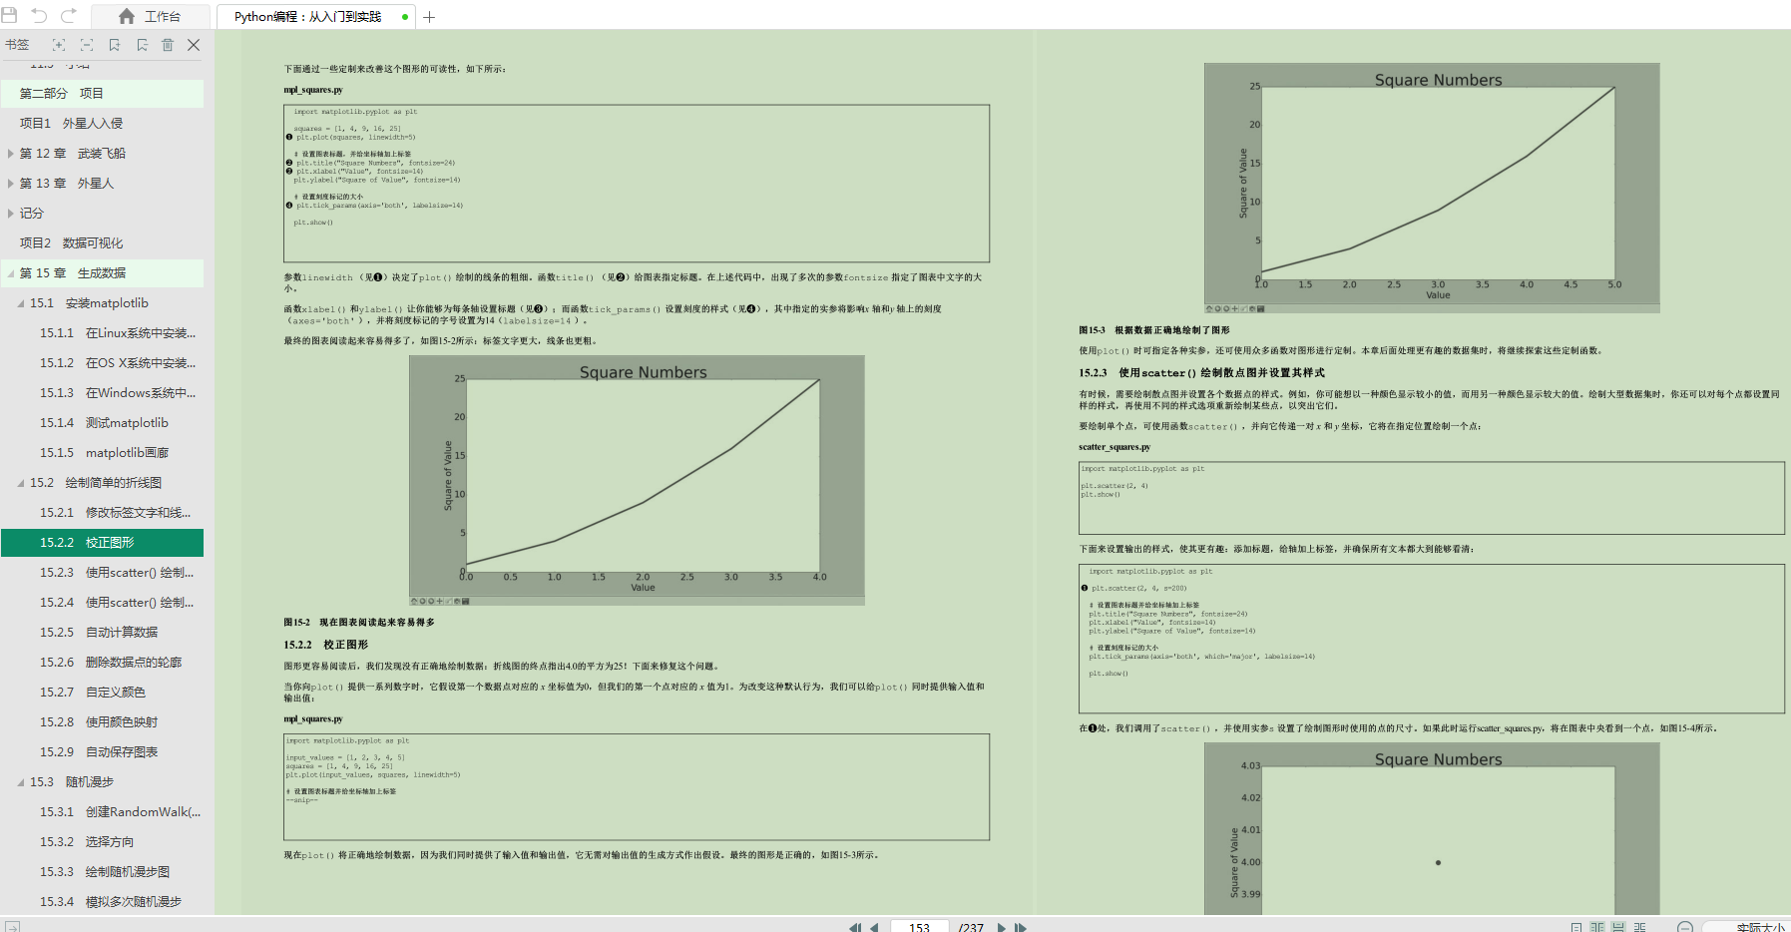This screenshot has width=1791, height=932.
Task: Click the undo arrow icon
Action: click(39, 15)
